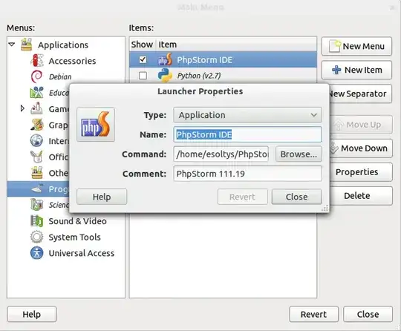The image size is (401, 331).
Task: Click the PhpStorm launcher icon button
Action: 96,125
